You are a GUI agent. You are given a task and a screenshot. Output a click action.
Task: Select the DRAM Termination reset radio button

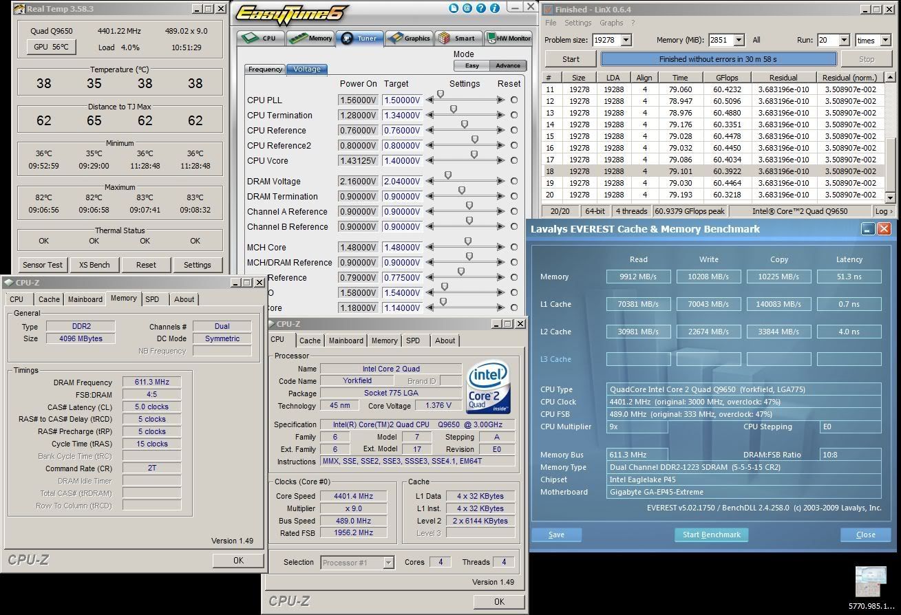click(514, 197)
